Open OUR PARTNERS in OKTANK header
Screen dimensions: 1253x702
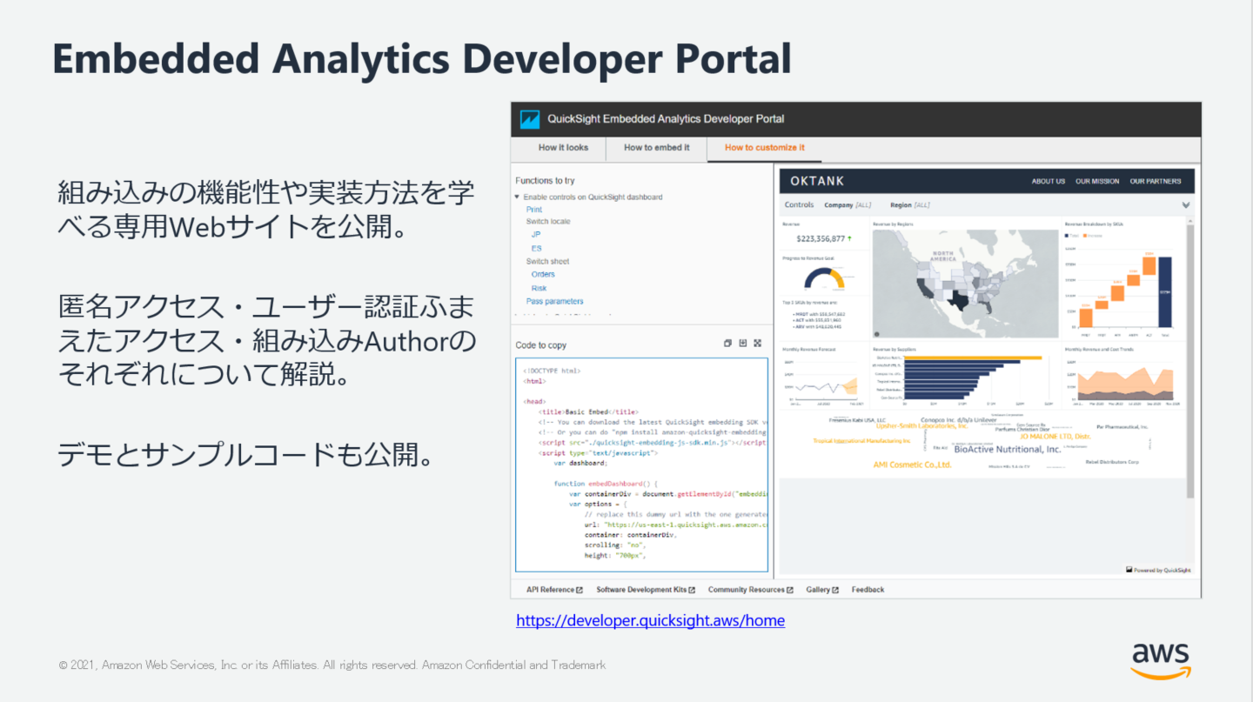[x=1156, y=181]
